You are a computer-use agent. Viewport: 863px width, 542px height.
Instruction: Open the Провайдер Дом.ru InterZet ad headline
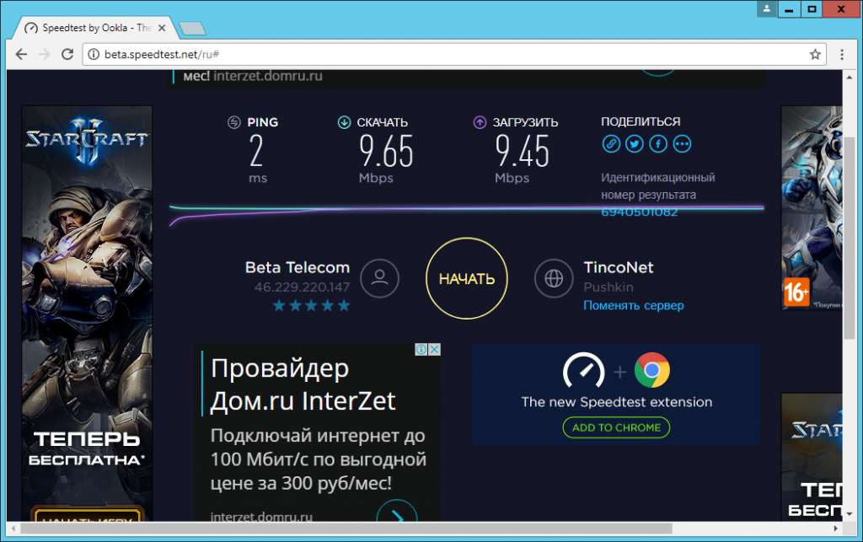tap(303, 384)
